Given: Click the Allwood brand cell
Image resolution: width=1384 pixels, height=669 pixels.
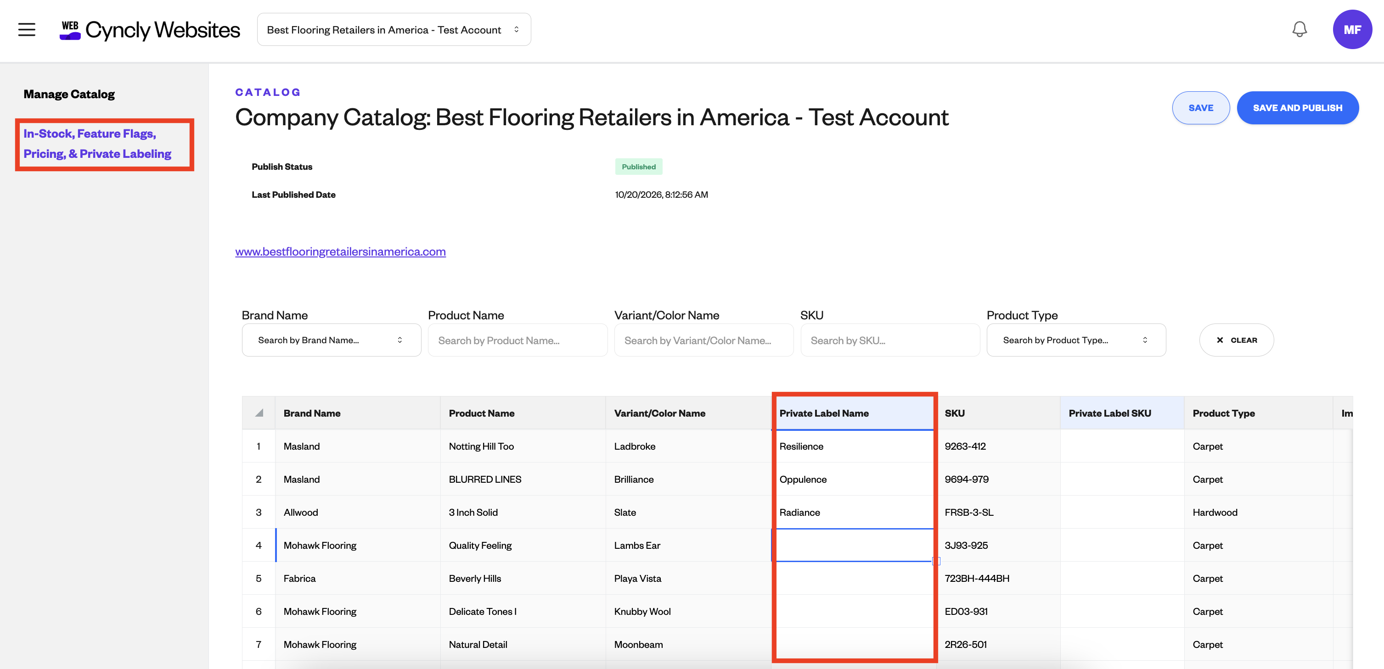Looking at the screenshot, I should coord(358,512).
